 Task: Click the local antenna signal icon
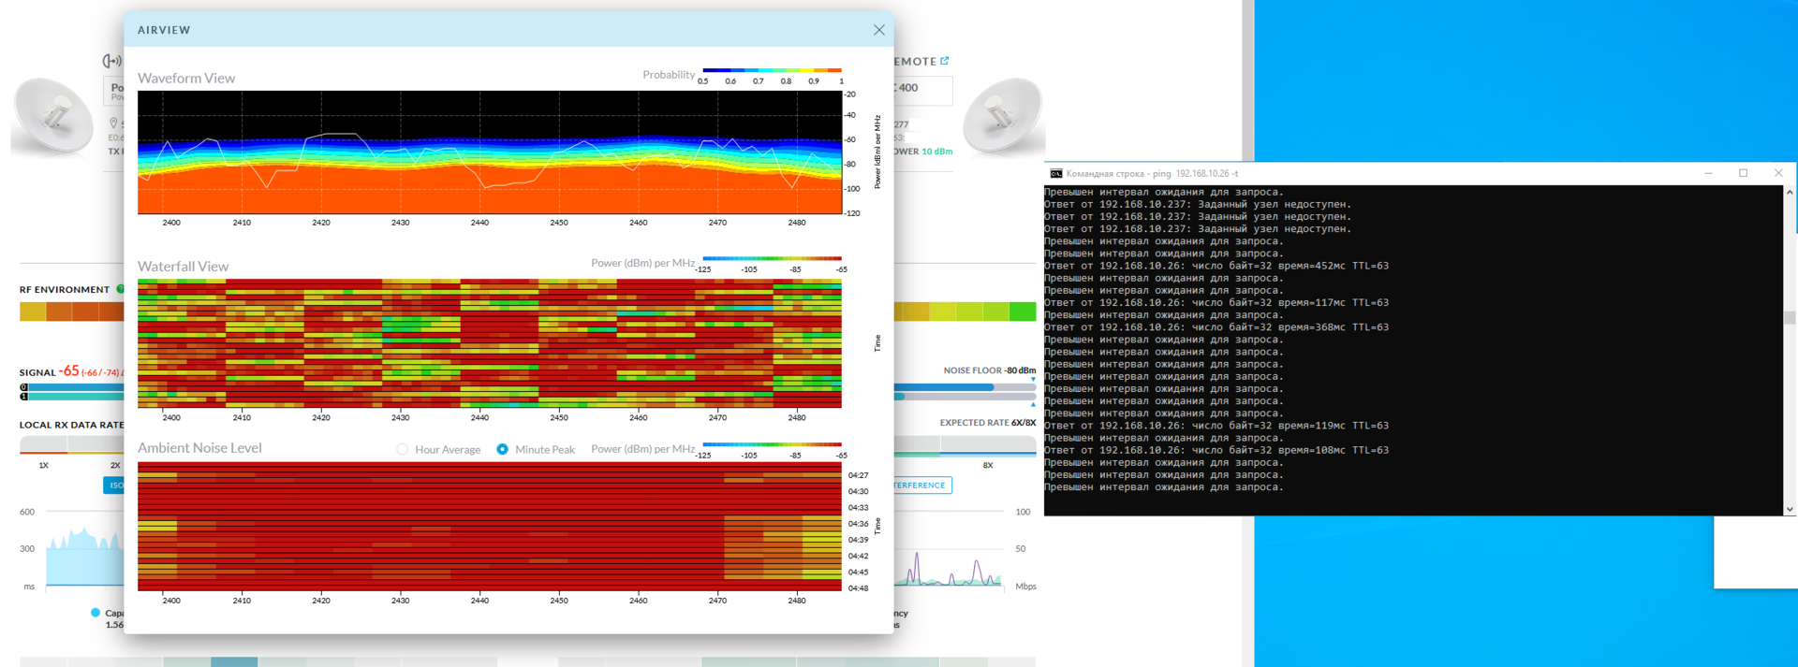click(111, 61)
